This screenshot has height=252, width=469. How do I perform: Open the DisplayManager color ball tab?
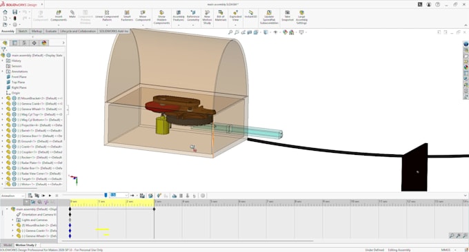pyautogui.click(x=44, y=43)
